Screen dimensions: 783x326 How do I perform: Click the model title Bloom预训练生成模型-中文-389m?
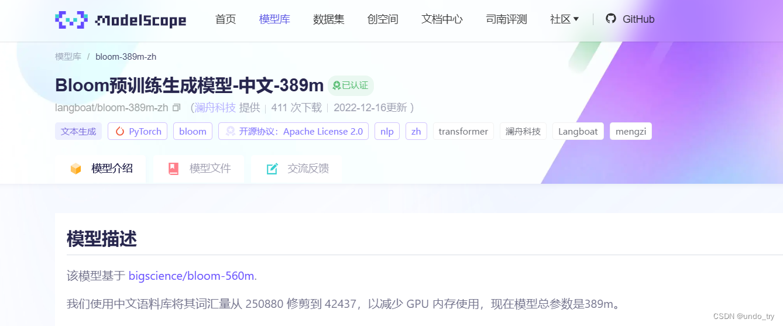click(190, 85)
